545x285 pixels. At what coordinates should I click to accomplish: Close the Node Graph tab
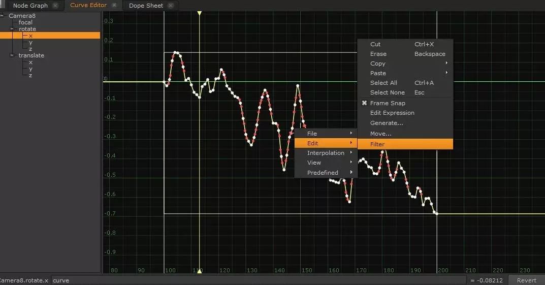click(55, 6)
